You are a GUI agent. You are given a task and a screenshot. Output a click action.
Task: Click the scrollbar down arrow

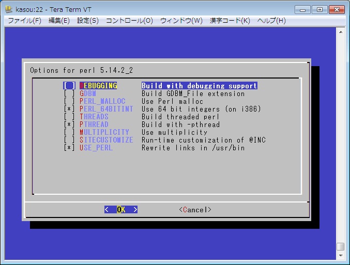341,256
